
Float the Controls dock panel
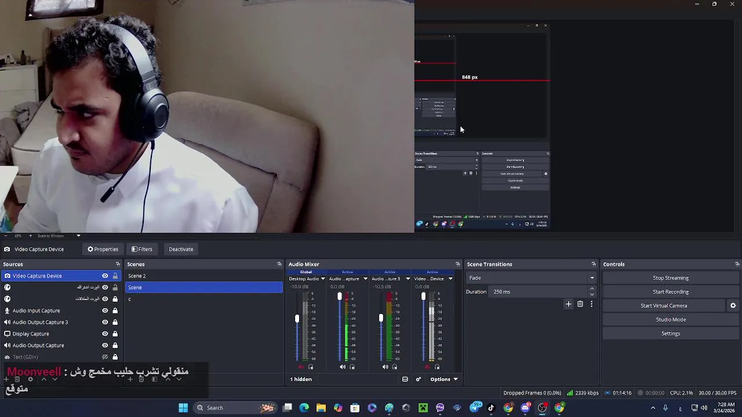737,264
